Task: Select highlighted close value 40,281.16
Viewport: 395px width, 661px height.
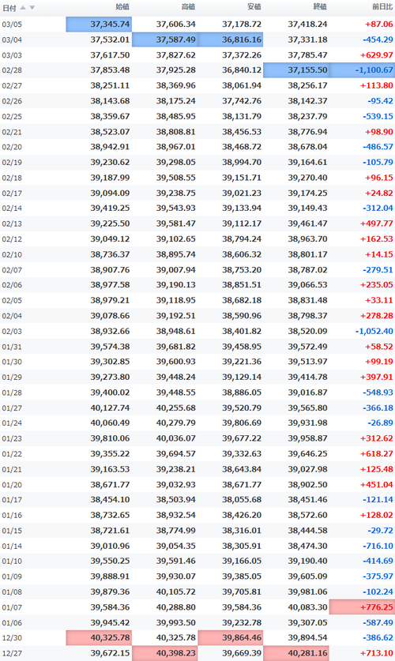Action: [296, 653]
